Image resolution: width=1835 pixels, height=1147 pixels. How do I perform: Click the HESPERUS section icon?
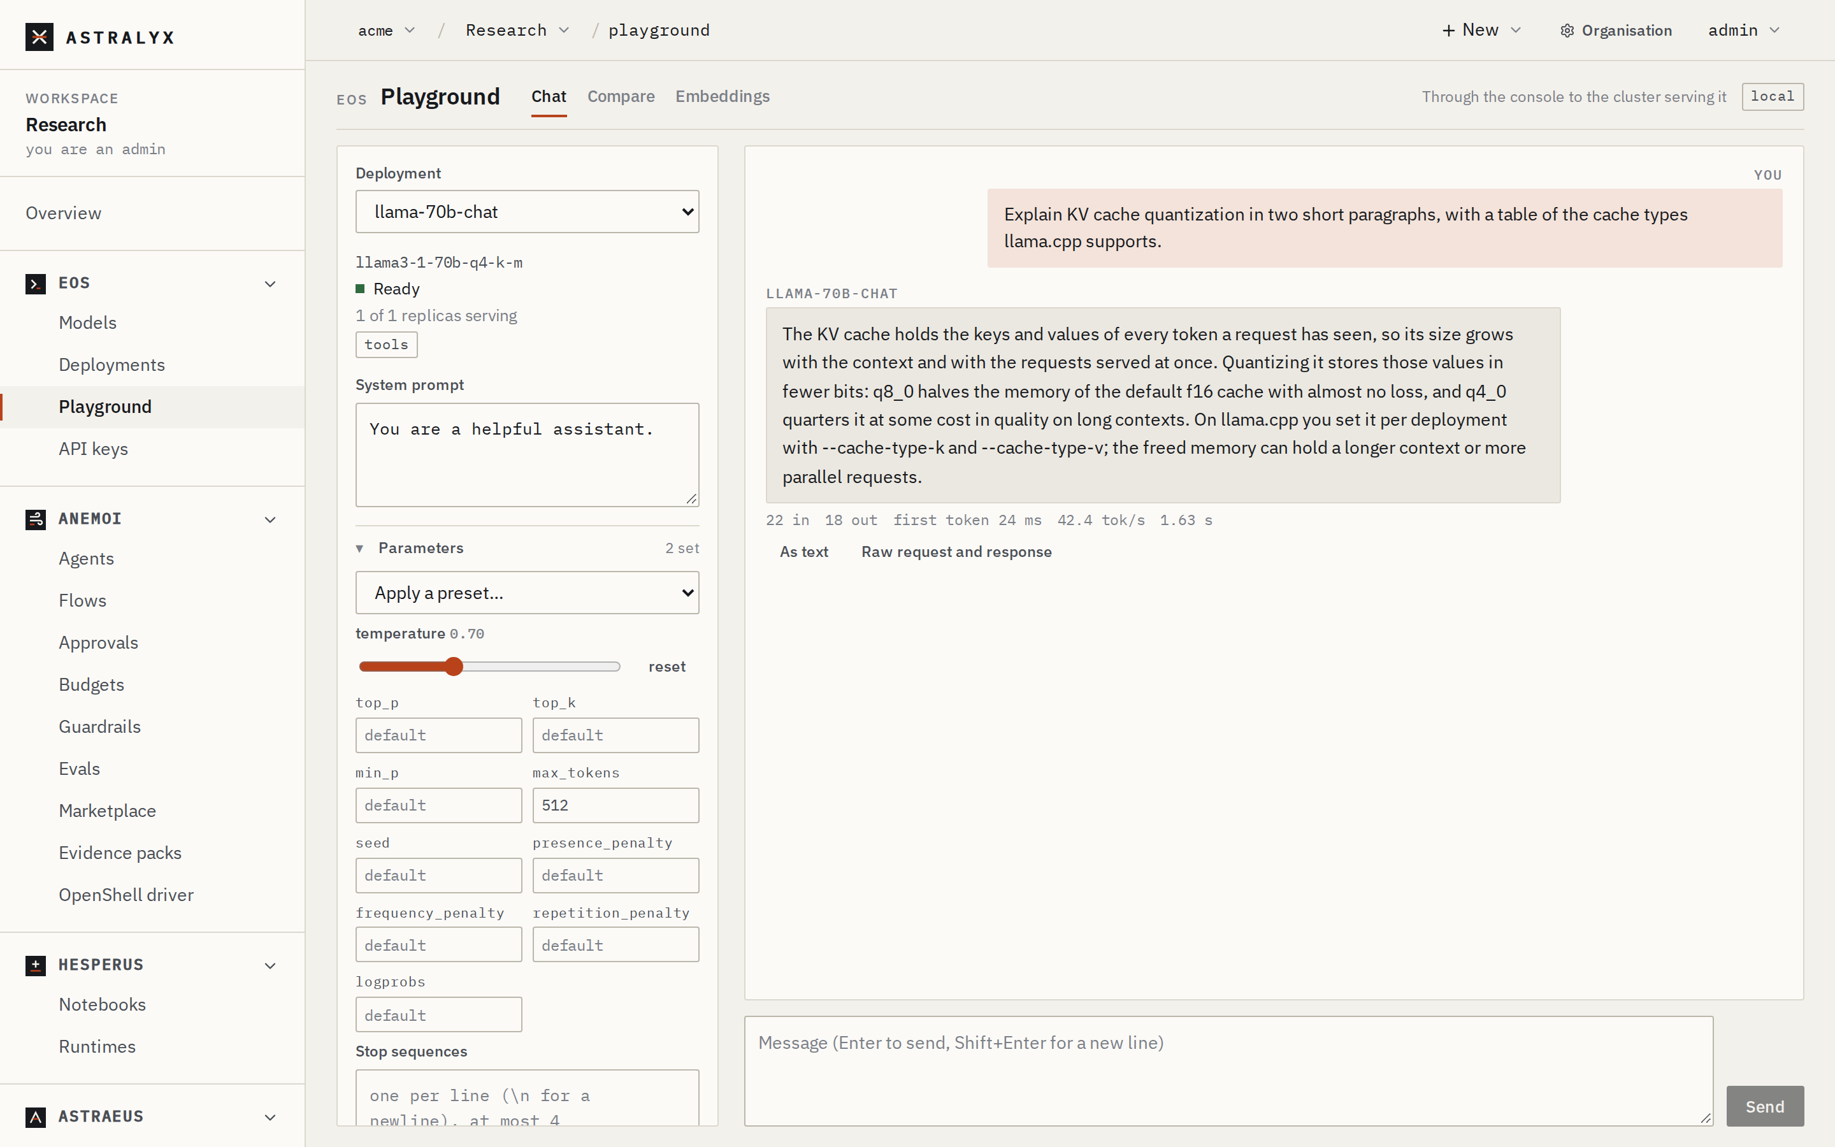click(36, 965)
